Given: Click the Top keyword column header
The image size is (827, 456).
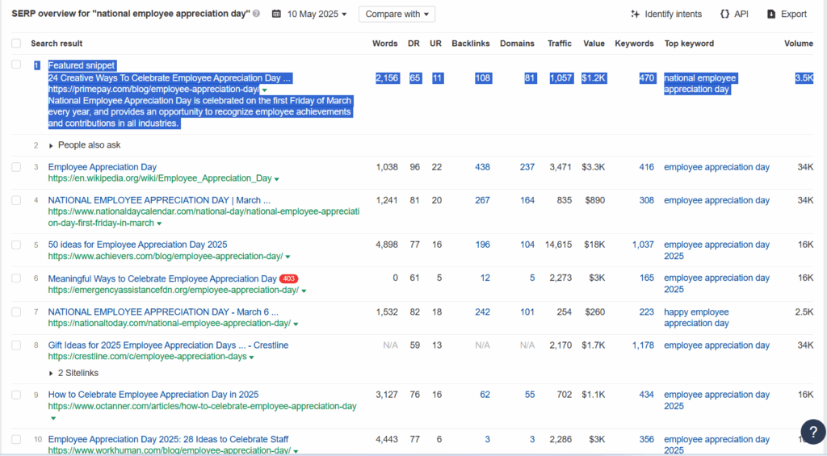Looking at the screenshot, I should tap(689, 44).
